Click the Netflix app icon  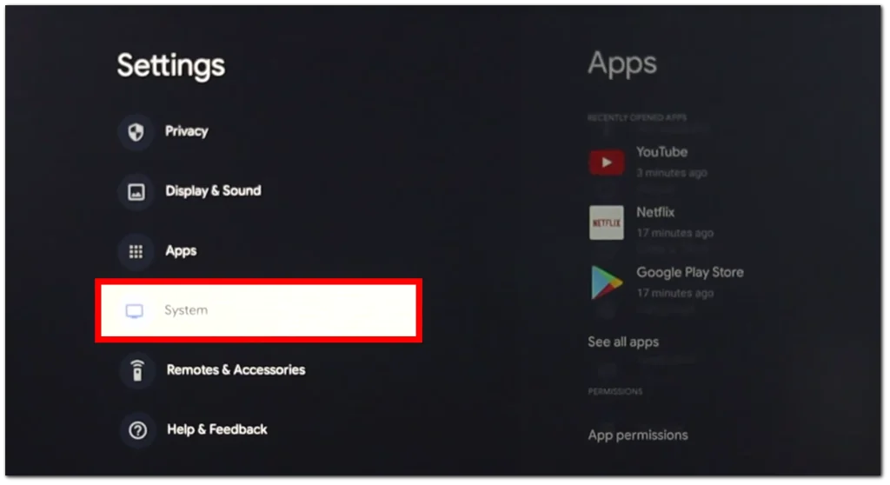(606, 223)
